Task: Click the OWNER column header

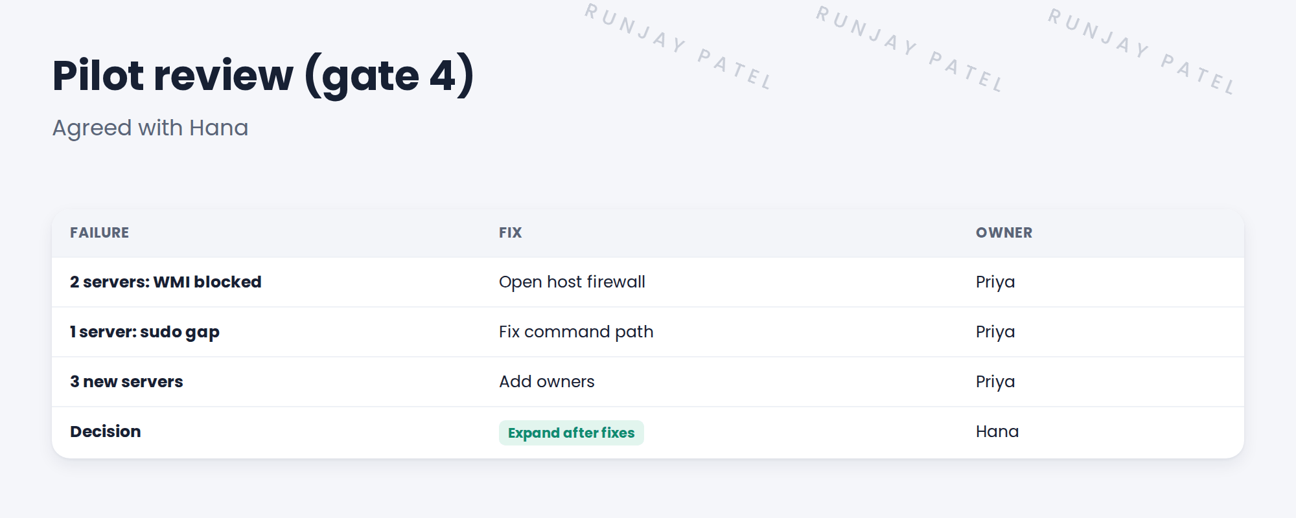Action: (1004, 232)
